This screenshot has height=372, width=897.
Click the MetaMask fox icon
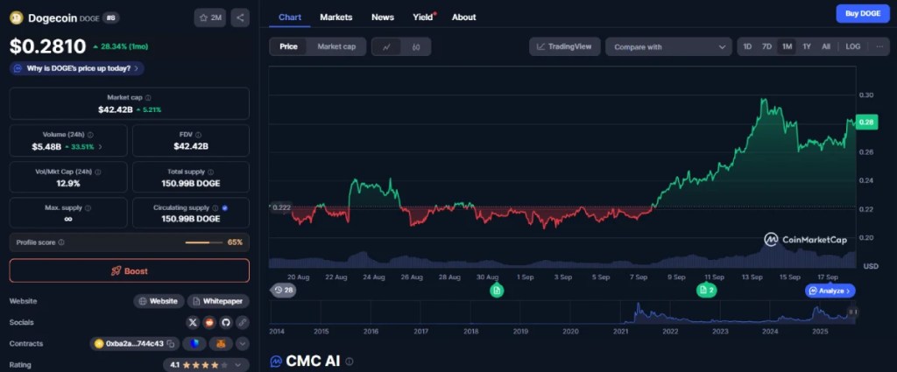(222, 344)
